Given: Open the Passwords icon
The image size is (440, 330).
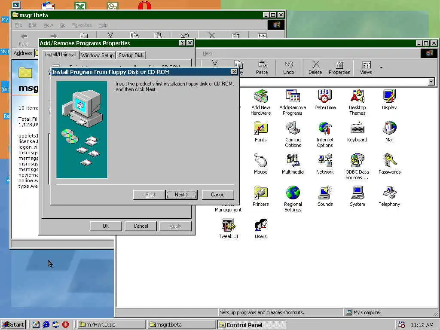Looking at the screenshot, I should pos(389,164).
